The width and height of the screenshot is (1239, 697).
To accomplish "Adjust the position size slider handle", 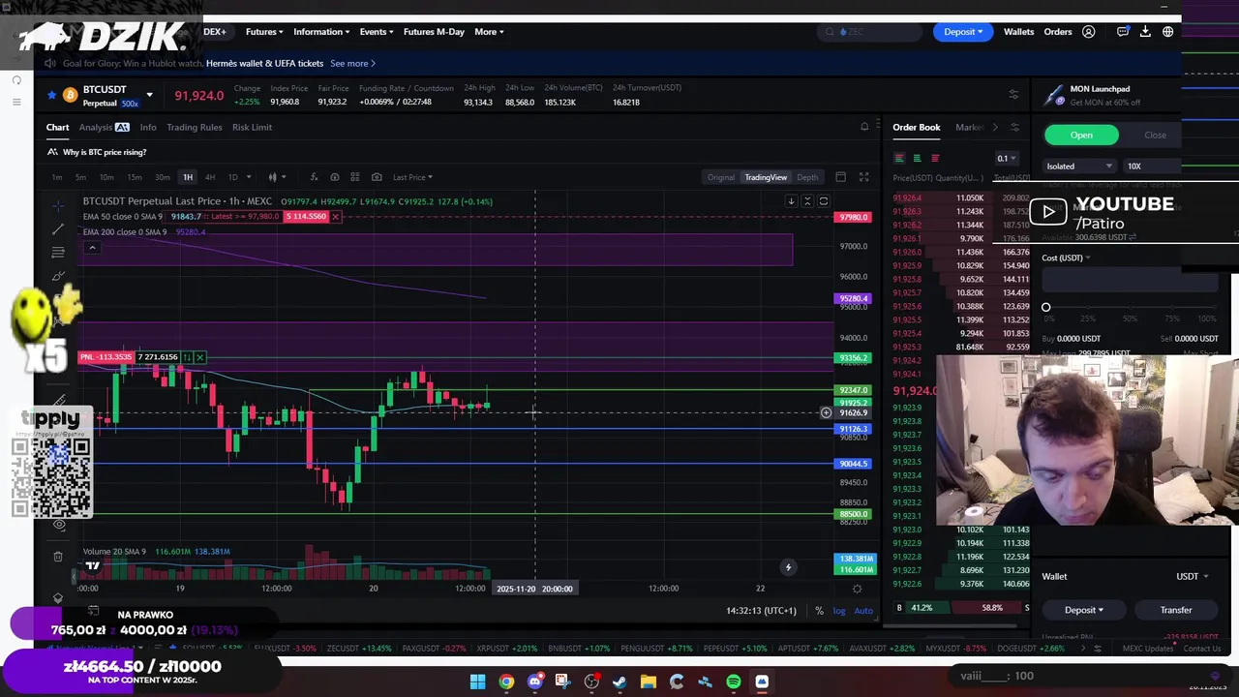I will pyautogui.click(x=1045, y=308).
